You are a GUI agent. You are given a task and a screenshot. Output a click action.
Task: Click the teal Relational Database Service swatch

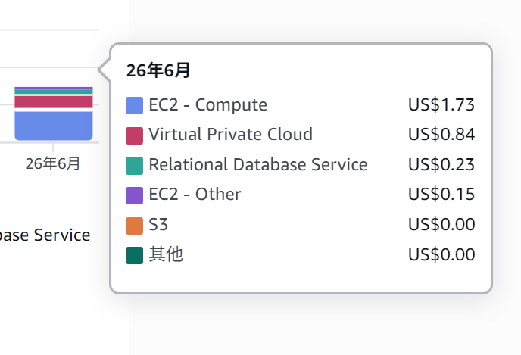[x=134, y=165]
